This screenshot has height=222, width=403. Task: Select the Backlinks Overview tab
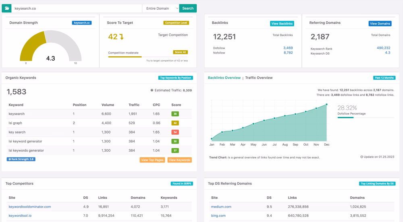[x=224, y=78]
